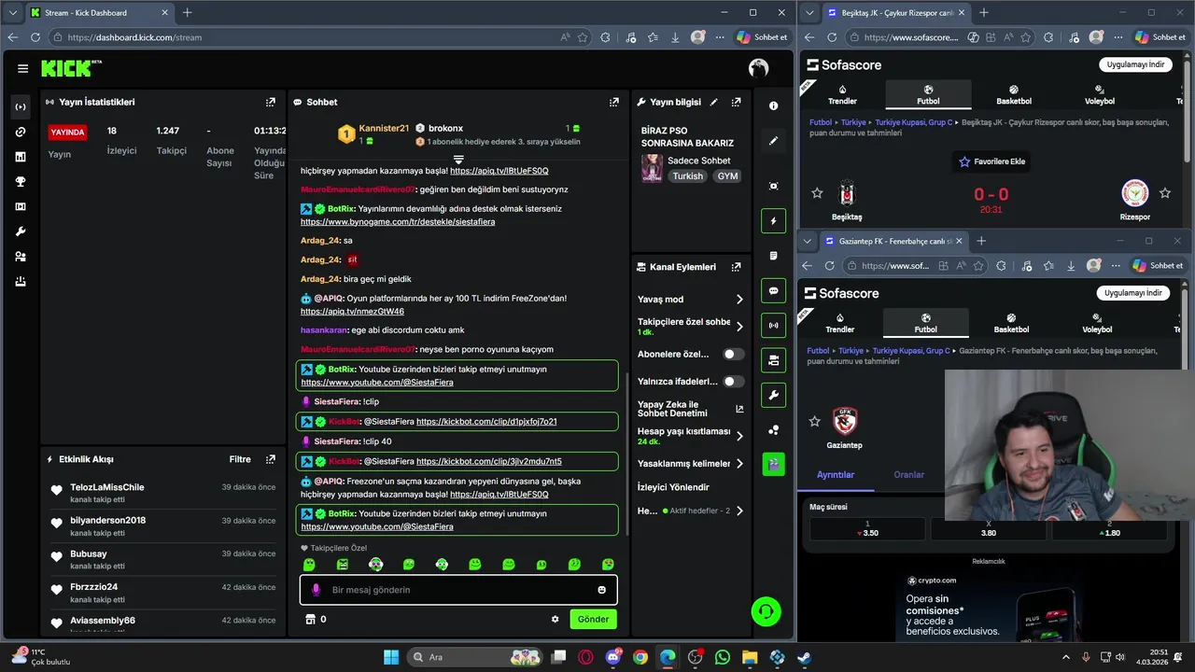Image resolution: width=1195 pixels, height=672 pixels.
Task: Pop out the Sohbet chat panel
Action: coord(614,102)
